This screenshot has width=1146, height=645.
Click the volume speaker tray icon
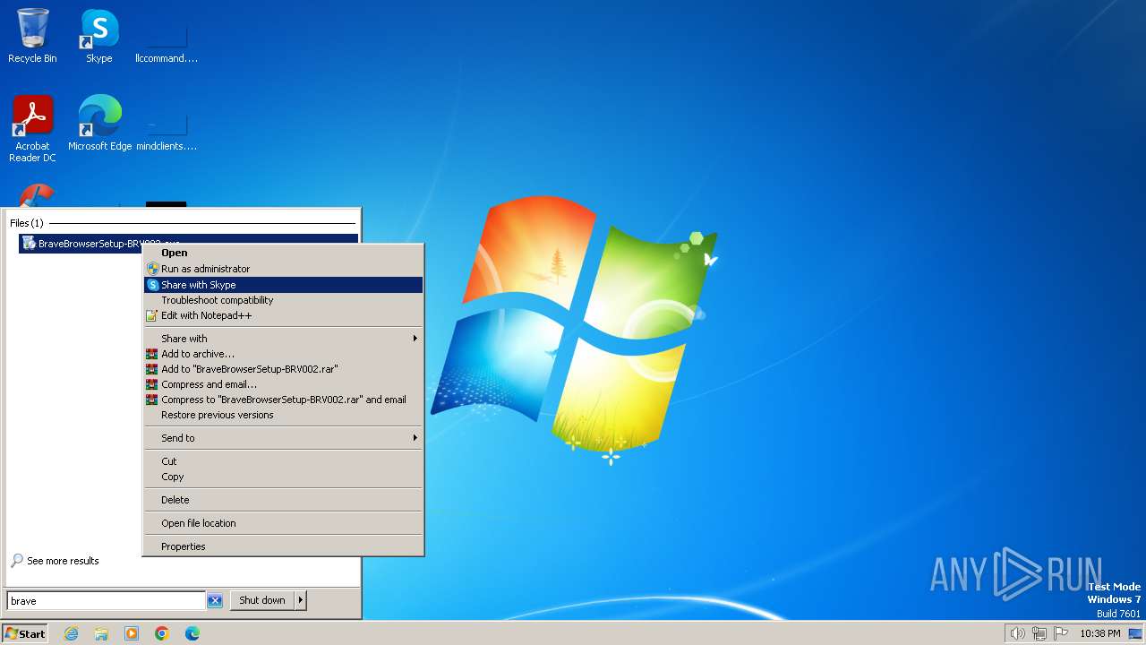tap(1017, 633)
